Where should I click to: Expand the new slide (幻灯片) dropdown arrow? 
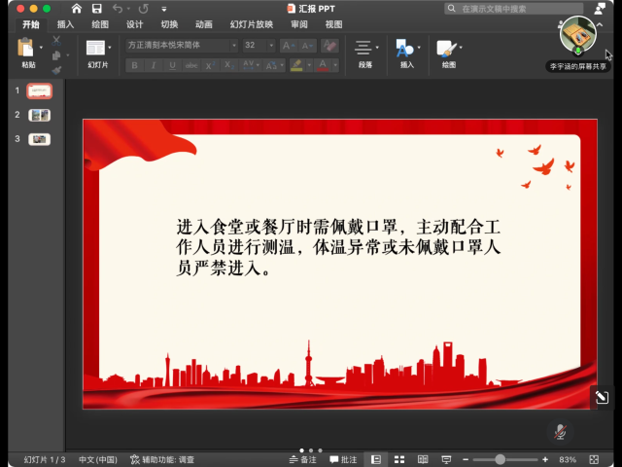coord(110,47)
